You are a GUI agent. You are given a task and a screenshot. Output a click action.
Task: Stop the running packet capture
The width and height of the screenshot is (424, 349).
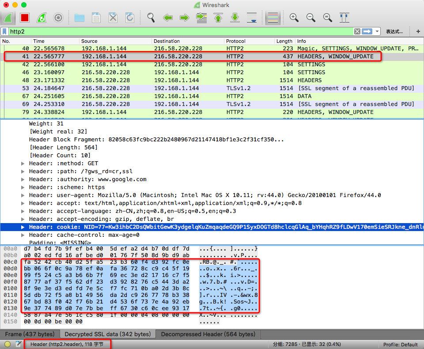coord(25,18)
